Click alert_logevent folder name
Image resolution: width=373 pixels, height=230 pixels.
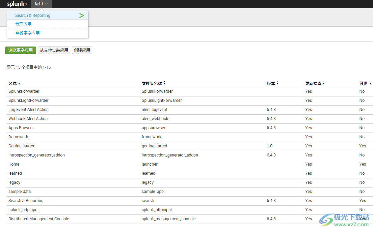(154, 110)
